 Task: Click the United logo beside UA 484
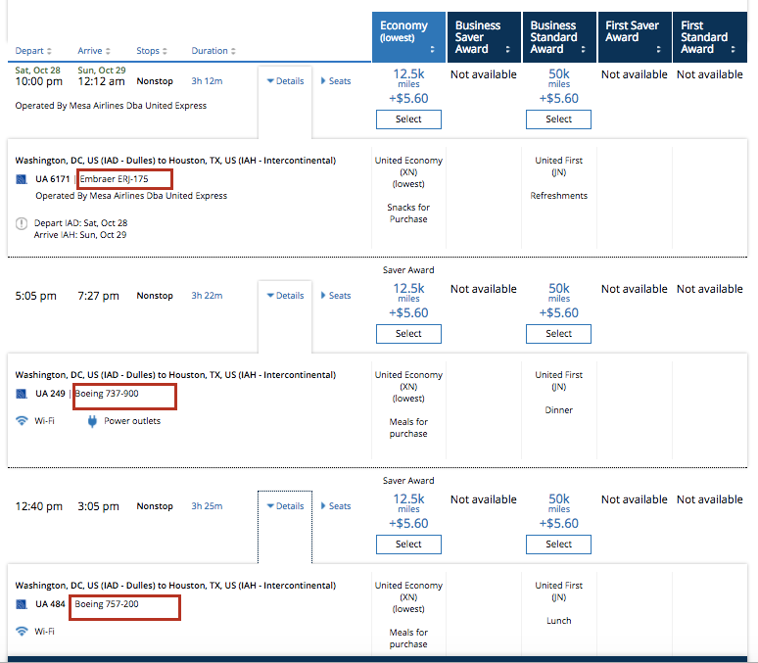coord(22,604)
